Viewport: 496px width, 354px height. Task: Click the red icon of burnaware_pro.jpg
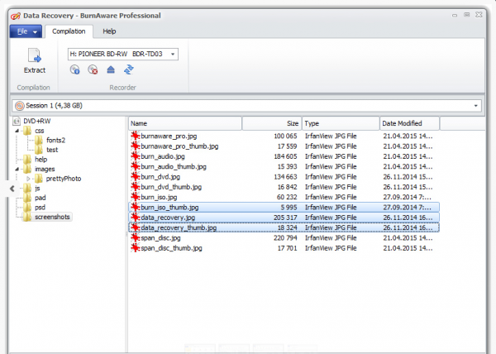136,136
